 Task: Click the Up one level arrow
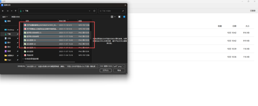[16, 11]
